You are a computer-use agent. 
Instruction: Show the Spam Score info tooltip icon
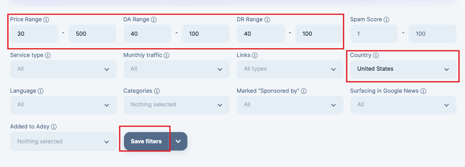click(386, 20)
